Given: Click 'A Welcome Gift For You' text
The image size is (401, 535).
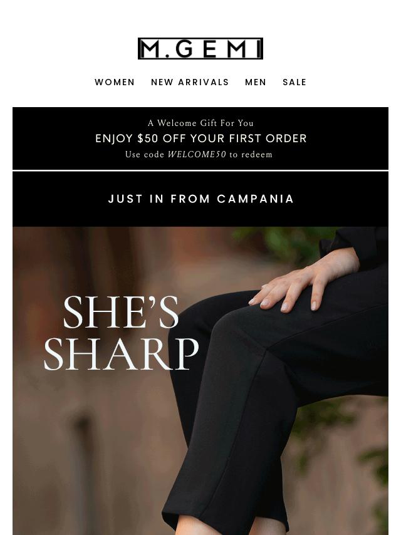Looking at the screenshot, I should pyautogui.click(x=200, y=123).
